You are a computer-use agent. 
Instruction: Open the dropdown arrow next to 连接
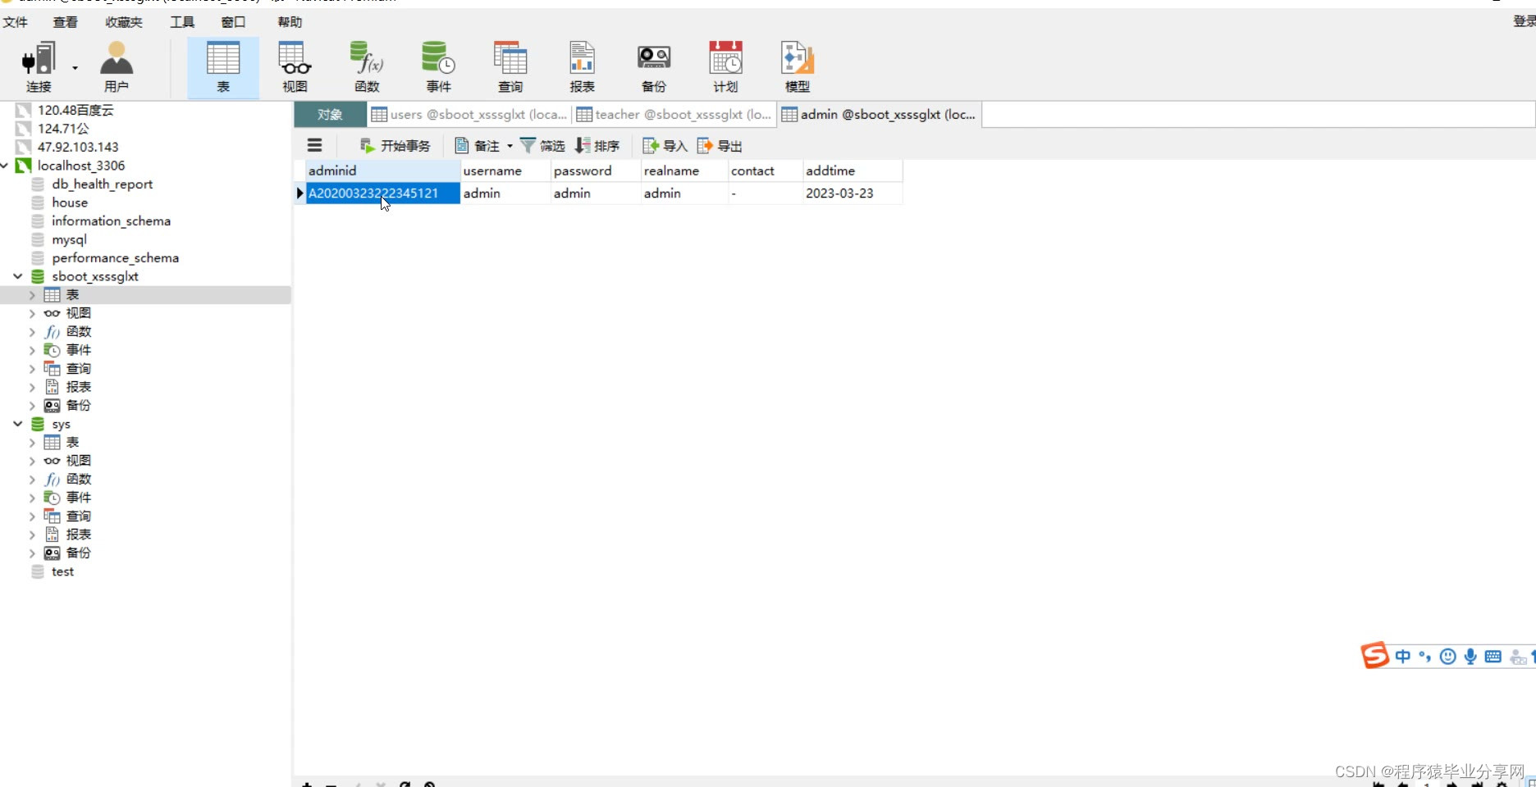75,68
